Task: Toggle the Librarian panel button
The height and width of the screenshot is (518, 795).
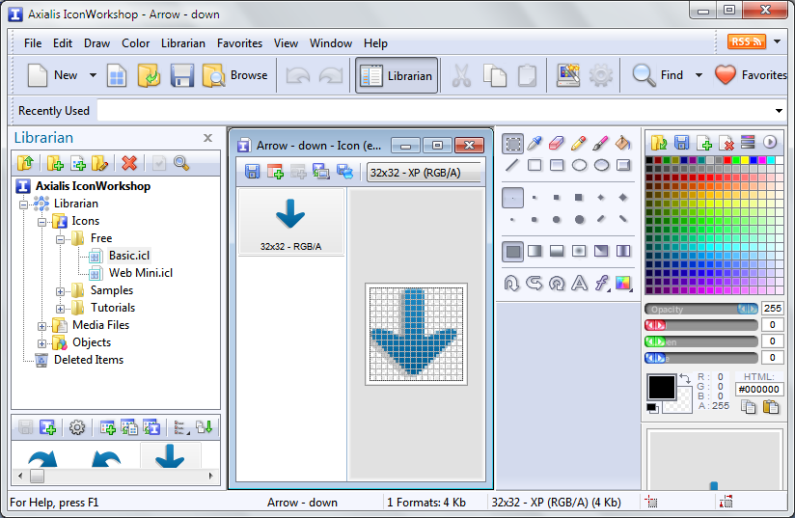Action: 397,75
